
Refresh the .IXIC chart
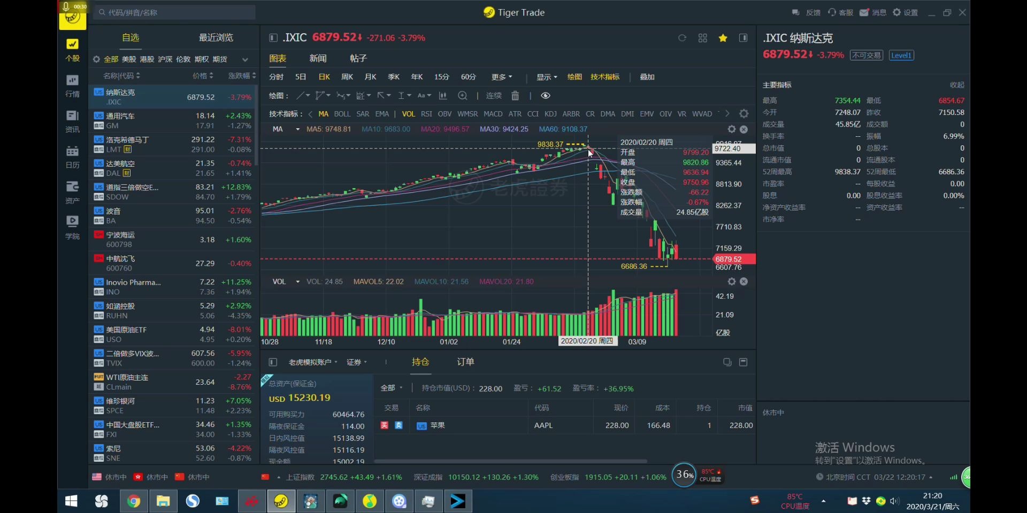[682, 38]
